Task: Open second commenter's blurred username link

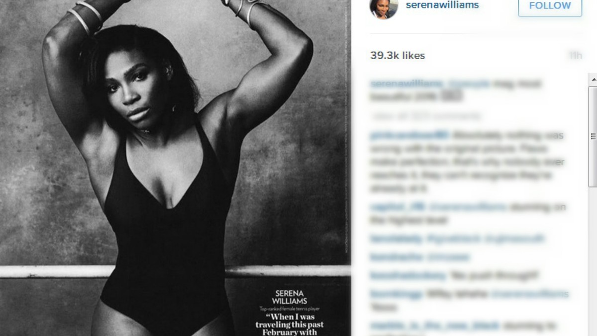Action: [x=397, y=207]
